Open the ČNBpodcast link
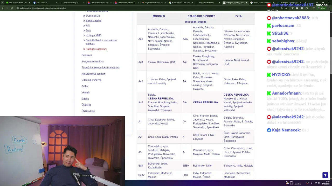 tap(88, 111)
